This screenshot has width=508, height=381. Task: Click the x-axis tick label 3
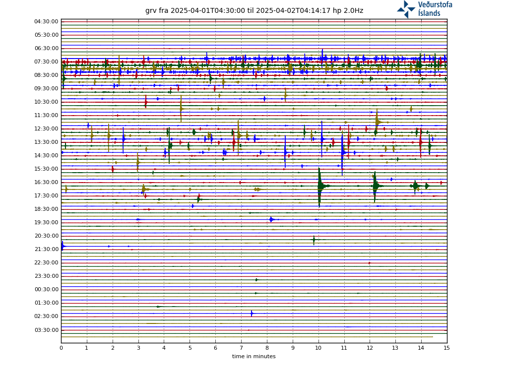click(x=138, y=348)
